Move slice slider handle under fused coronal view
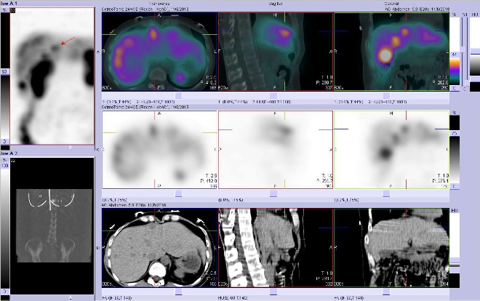The image size is (480, 301). [386, 96]
